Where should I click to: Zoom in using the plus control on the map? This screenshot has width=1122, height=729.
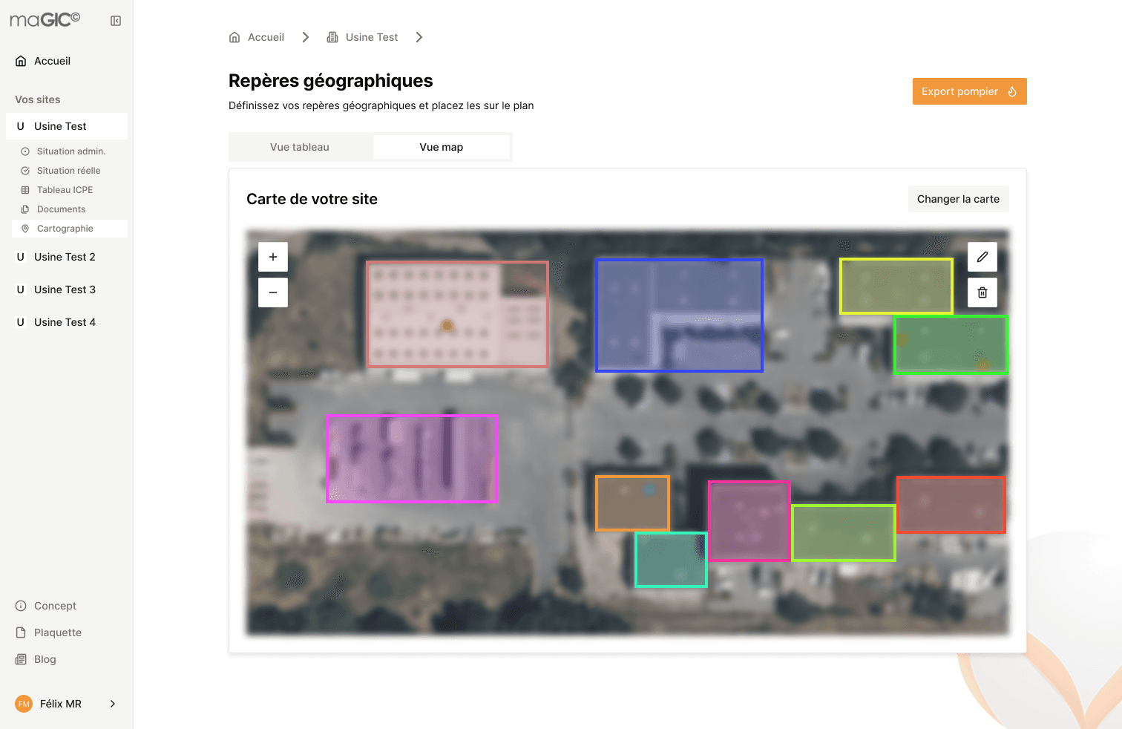272,256
